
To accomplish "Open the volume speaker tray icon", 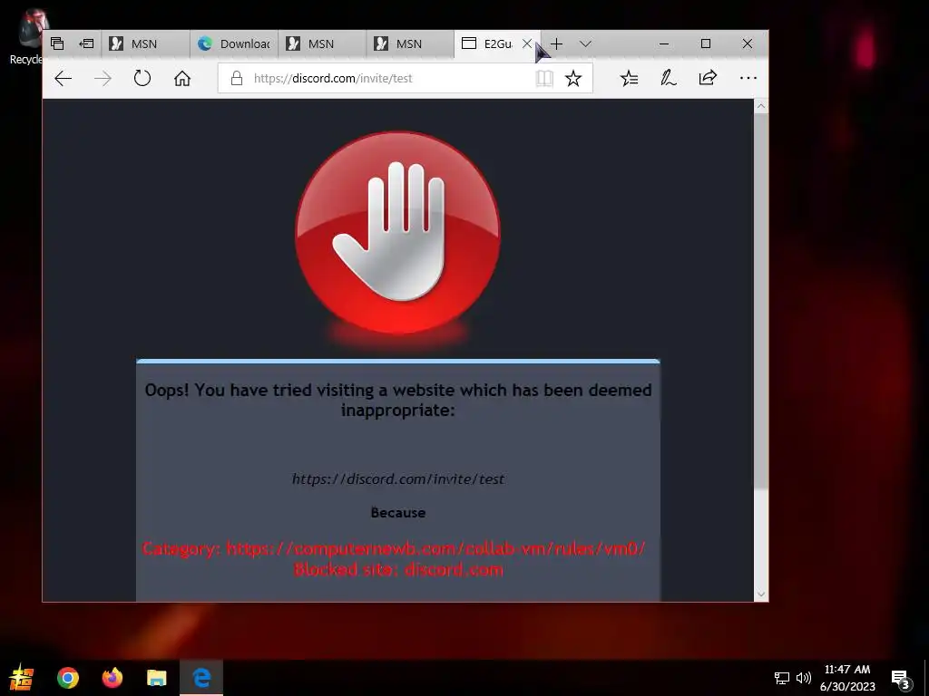I will (x=804, y=678).
